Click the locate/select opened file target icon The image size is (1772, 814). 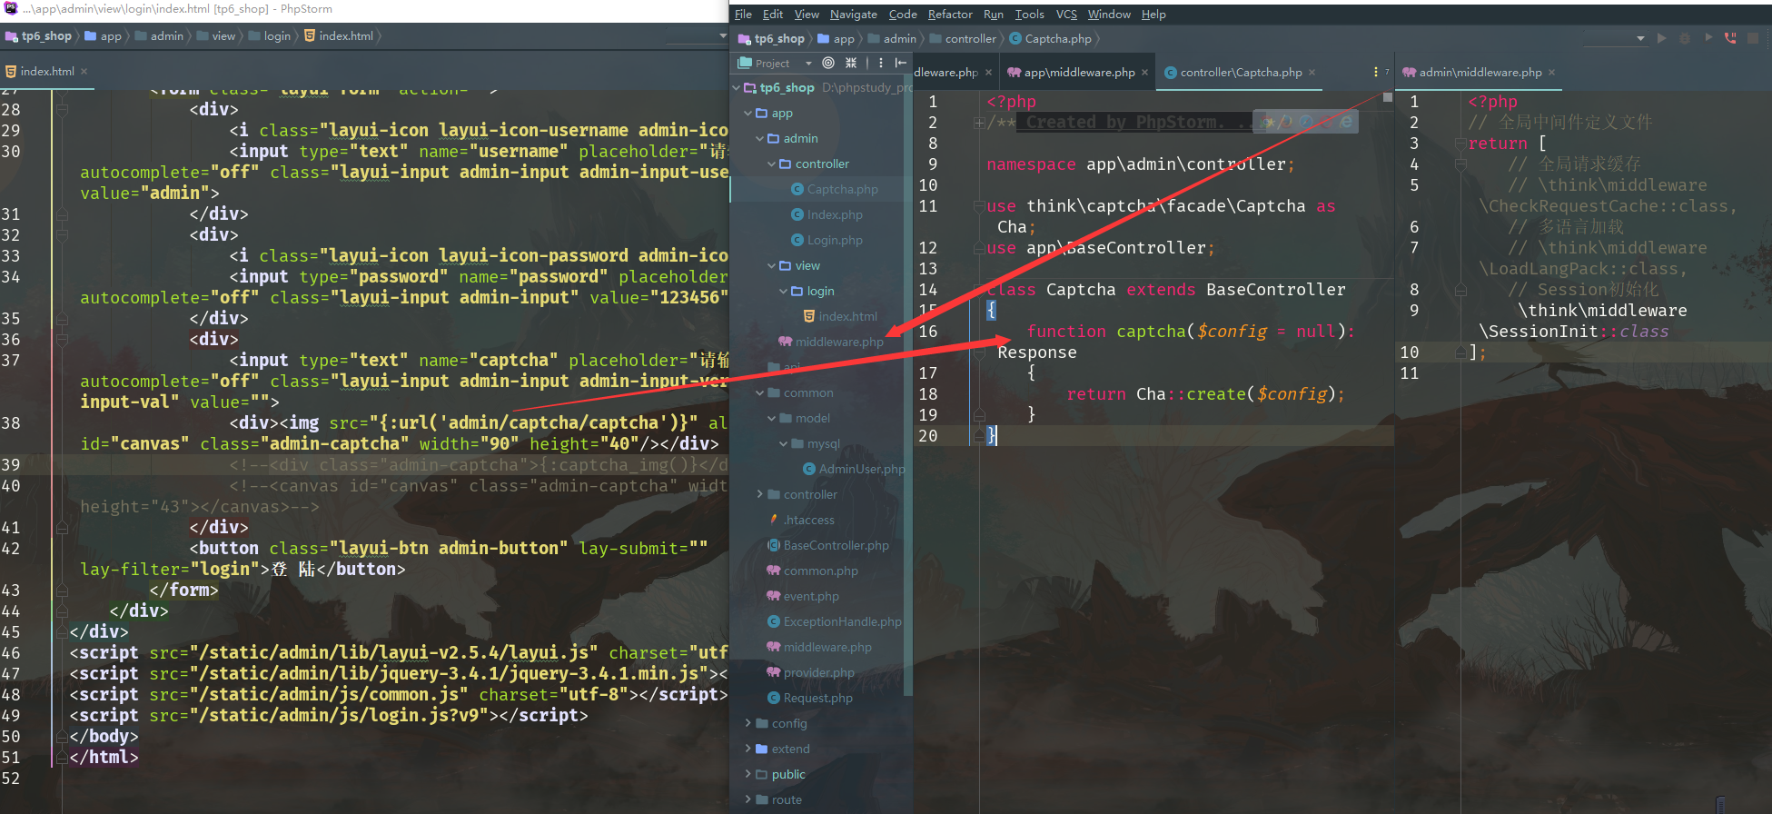tap(828, 63)
